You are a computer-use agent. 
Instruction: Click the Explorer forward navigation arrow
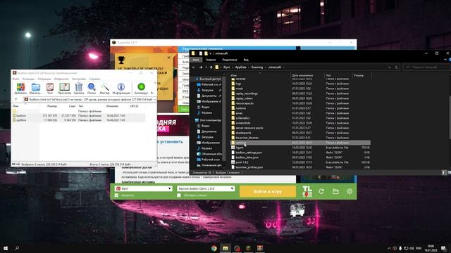coord(200,67)
